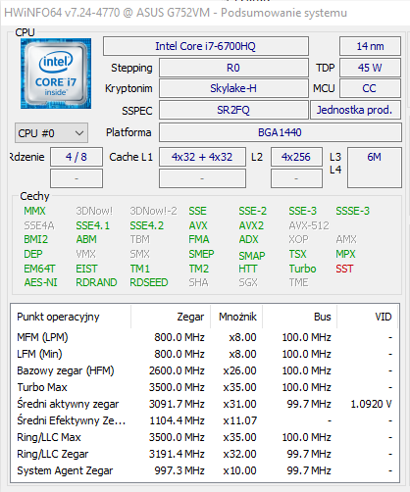This screenshot has width=410, height=492.
Task: Click the Intel Core i7 logo image
Action: 56,74
